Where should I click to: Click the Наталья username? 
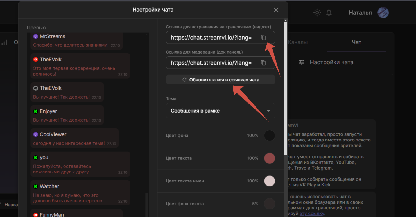click(x=360, y=13)
